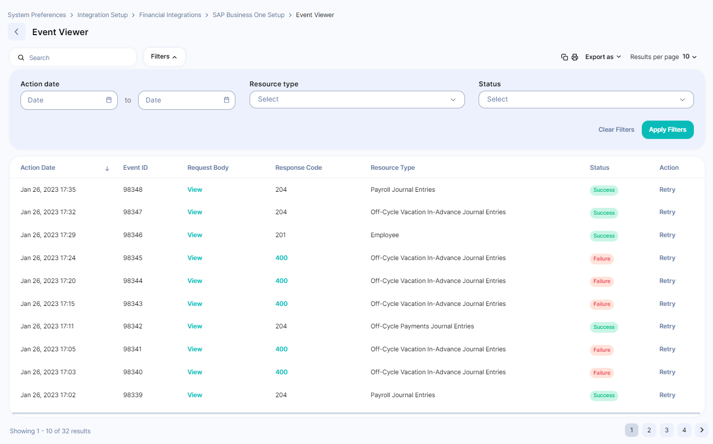Image resolution: width=713 pixels, height=444 pixels.
Task: Retry event 98341
Action: 667,349
